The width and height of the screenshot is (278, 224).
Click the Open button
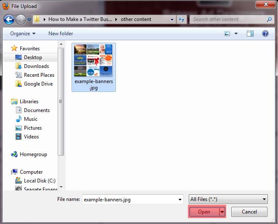click(204, 212)
